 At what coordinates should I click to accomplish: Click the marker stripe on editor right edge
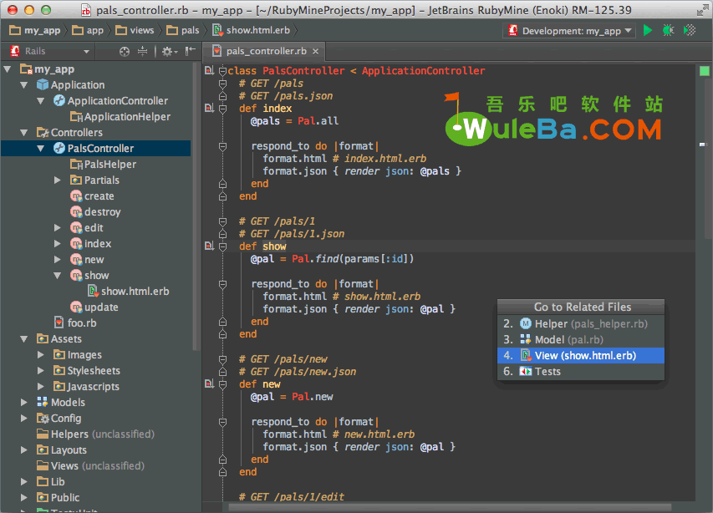pyautogui.click(x=702, y=145)
